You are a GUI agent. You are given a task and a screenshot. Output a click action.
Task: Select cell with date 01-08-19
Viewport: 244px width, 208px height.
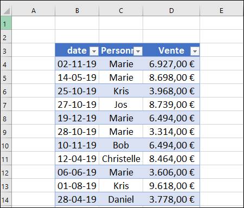tap(77, 185)
